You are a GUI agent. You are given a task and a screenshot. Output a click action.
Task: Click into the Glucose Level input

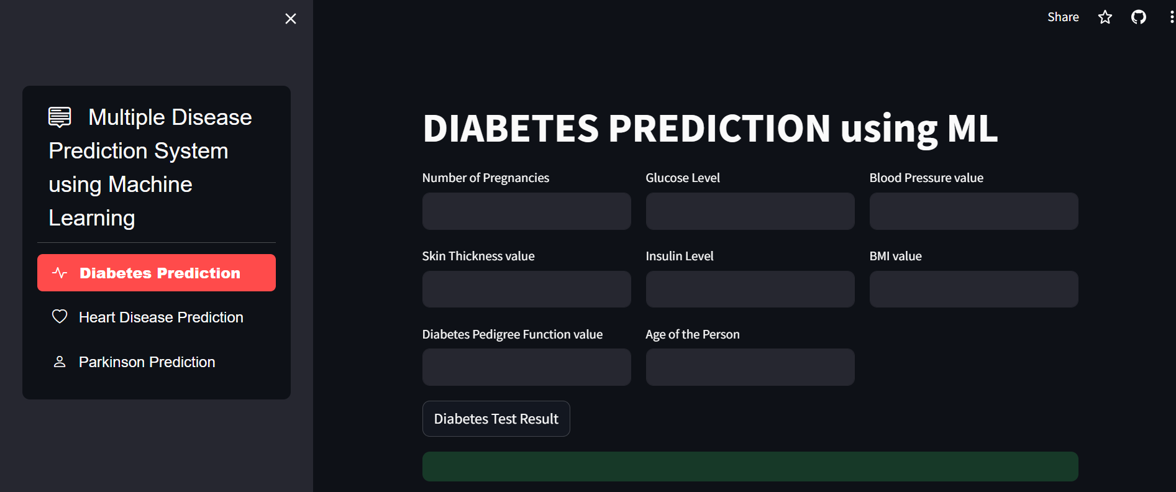coord(750,211)
